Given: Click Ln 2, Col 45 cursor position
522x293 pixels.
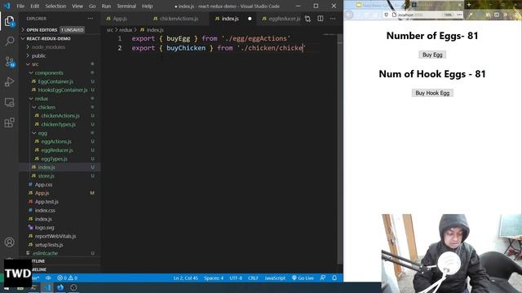Looking at the screenshot, I should [185, 278].
